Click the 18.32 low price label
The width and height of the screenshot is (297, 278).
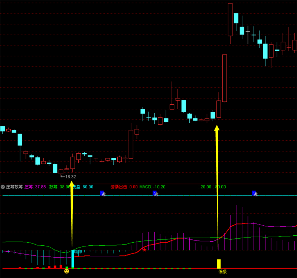click(x=71, y=177)
